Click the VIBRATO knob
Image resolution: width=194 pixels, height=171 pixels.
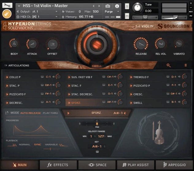[179, 43]
